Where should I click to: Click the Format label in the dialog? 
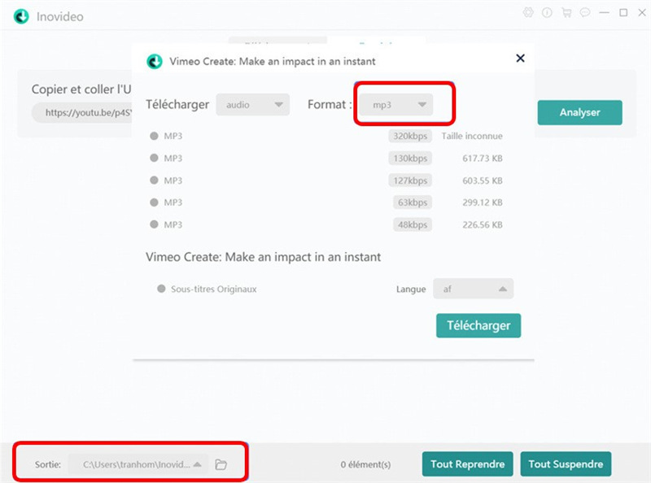(330, 105)
